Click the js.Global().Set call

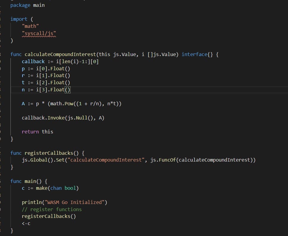(x=139, y=160)
